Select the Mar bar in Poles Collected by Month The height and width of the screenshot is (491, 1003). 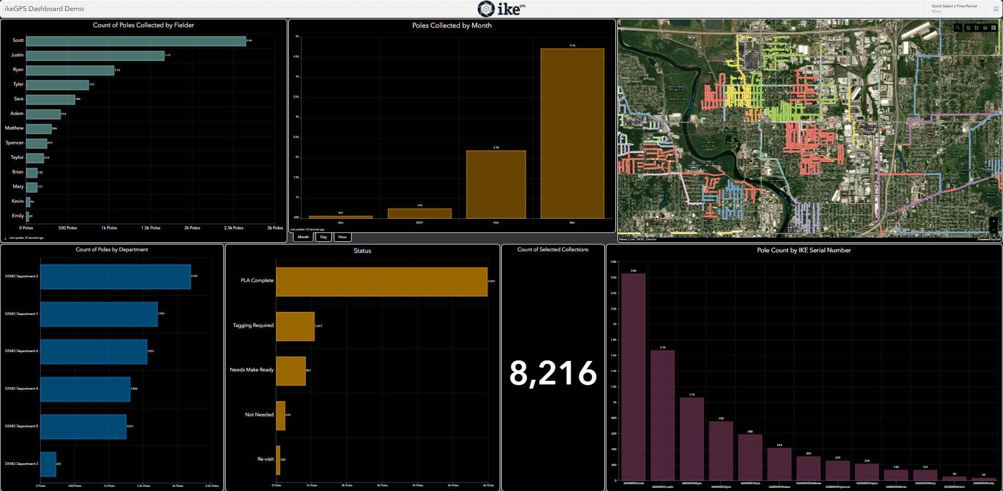(572, 133)
